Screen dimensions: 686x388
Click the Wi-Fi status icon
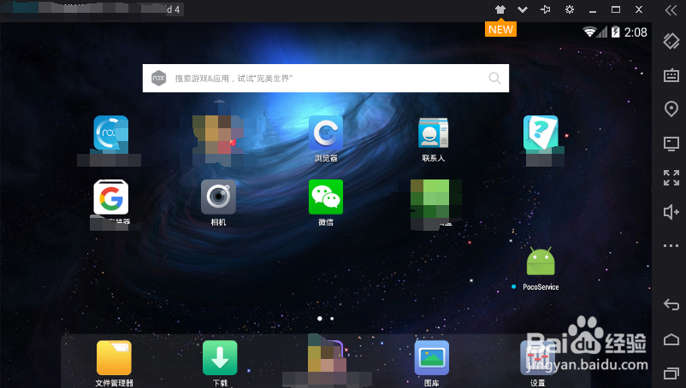589,32
